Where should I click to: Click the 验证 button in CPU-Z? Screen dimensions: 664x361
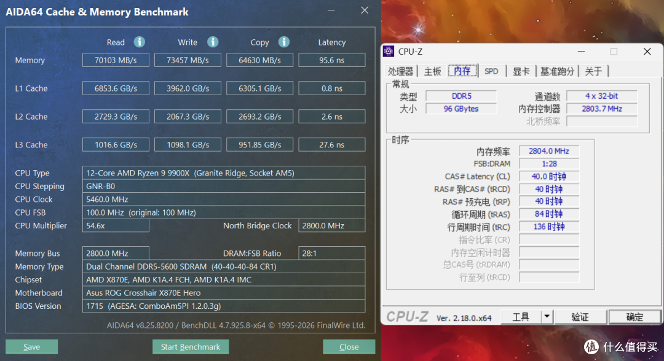coord(580,317)
